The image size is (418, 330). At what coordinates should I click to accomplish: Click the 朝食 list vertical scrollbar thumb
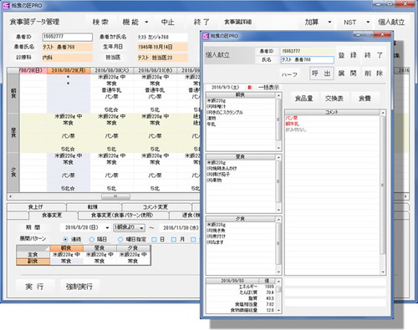click(278, 119)
